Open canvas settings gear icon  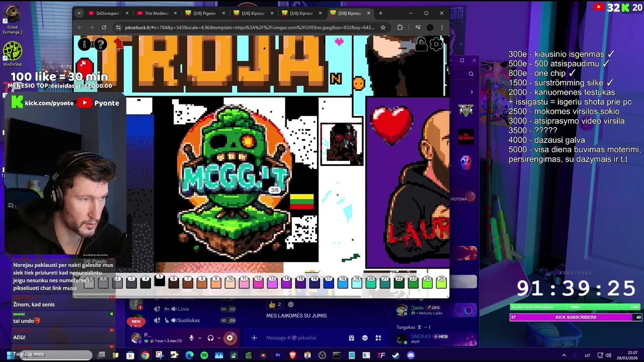pos(436,45)
